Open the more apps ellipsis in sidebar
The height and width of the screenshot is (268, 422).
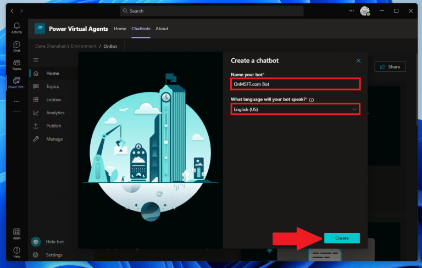(x=16, y=102)
